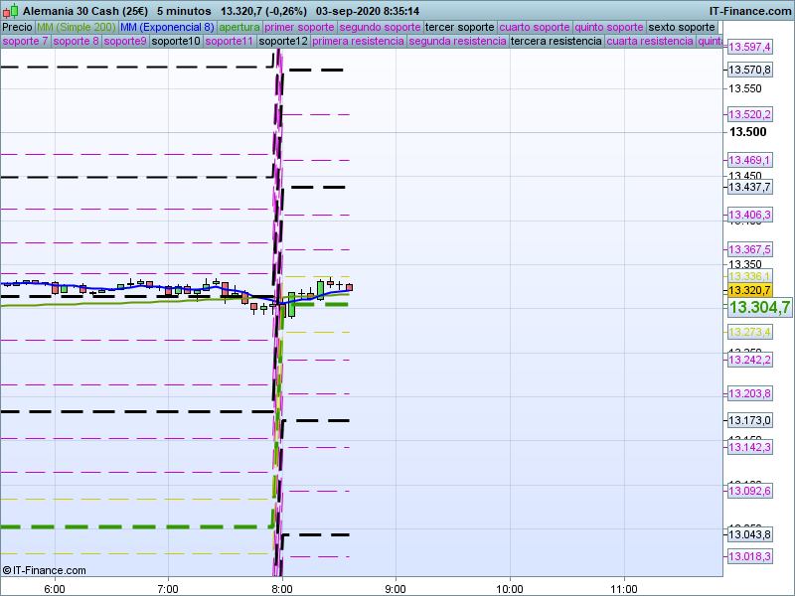Click the 13.043,8 price level label
Screen dimensions: 795x596
(x=749, y=534)
